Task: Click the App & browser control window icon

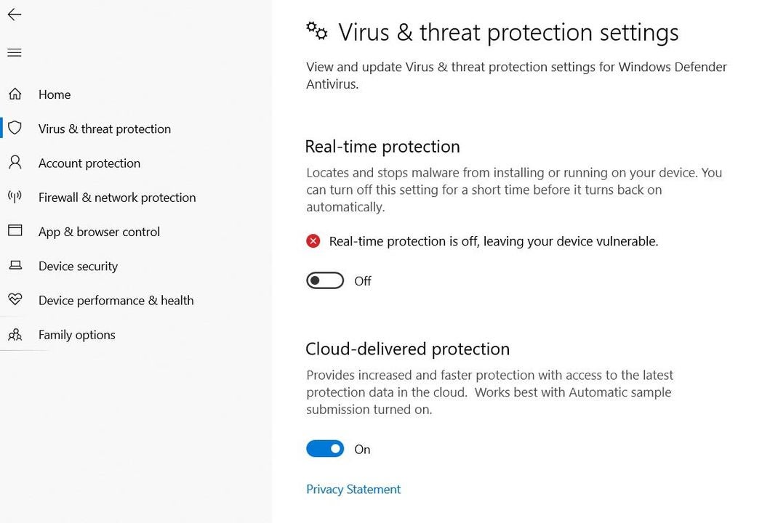Action: tap(15, 231)
